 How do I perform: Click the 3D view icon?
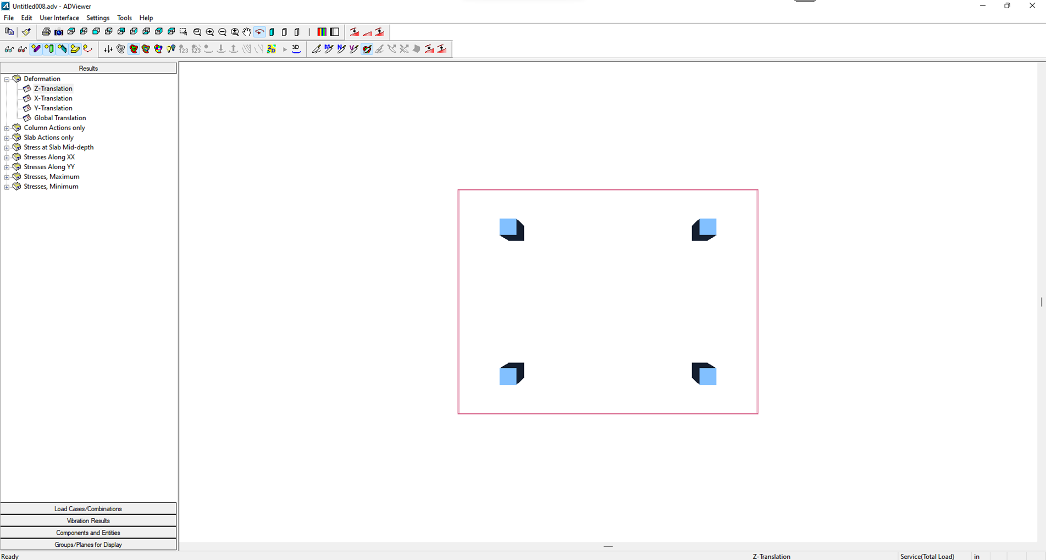tap(296, 49)
